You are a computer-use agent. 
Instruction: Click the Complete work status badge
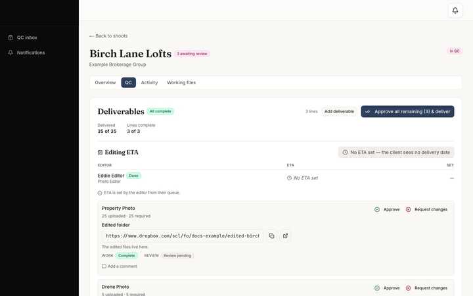click(126, 256)
